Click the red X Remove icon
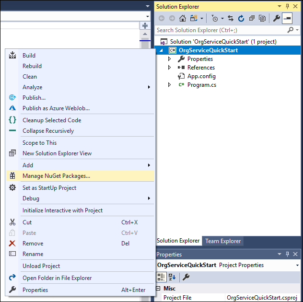This screenshot has height=302, width=303. click(x=12, y=243)
